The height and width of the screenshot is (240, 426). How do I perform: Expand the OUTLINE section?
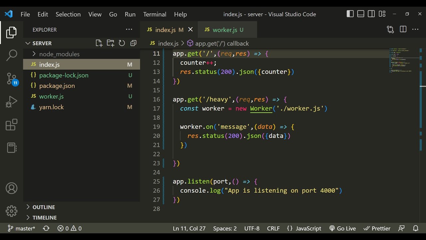[44, 207]
